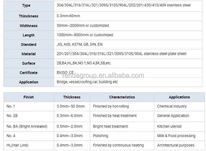Click the Material row label

tap(28, 54)
